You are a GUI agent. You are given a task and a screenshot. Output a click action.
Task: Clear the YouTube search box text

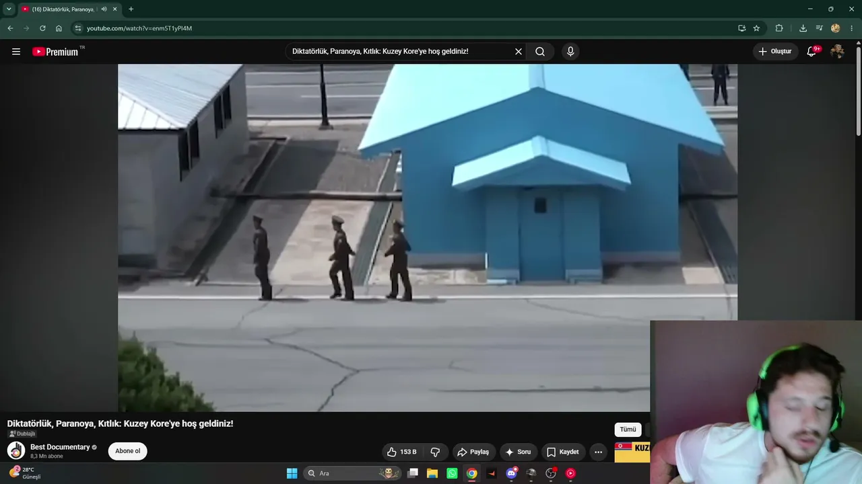pyautogui.click(x=519, y=52)
